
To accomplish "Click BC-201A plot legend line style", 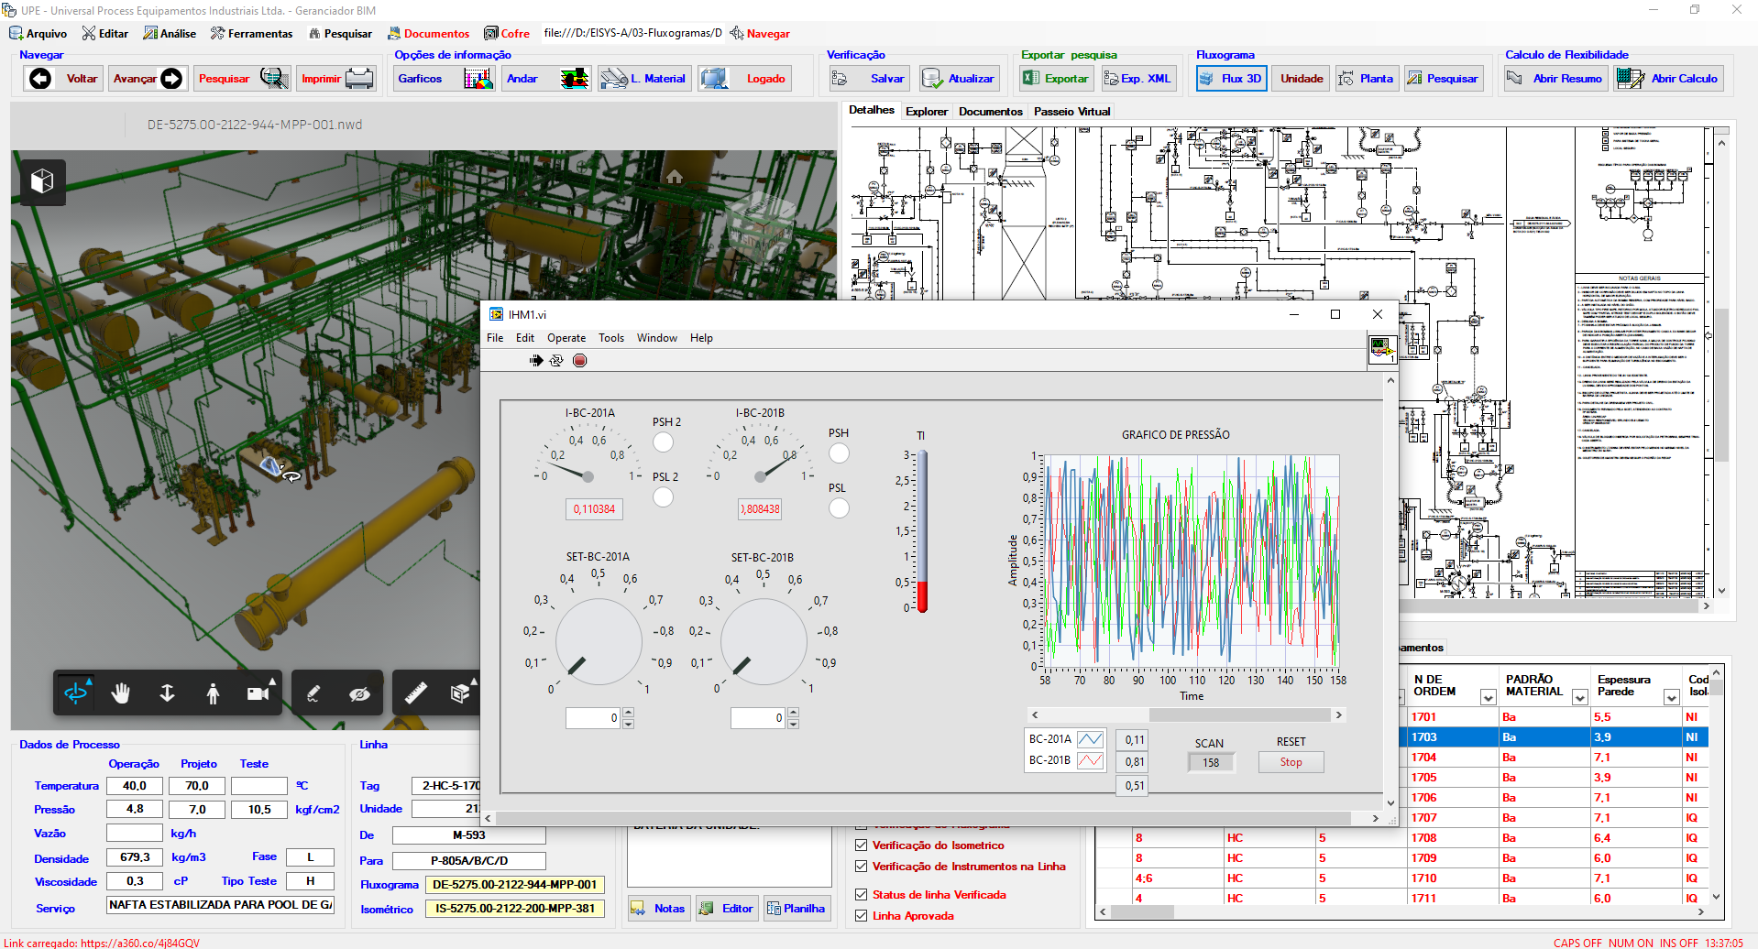I will [1091, 739].
